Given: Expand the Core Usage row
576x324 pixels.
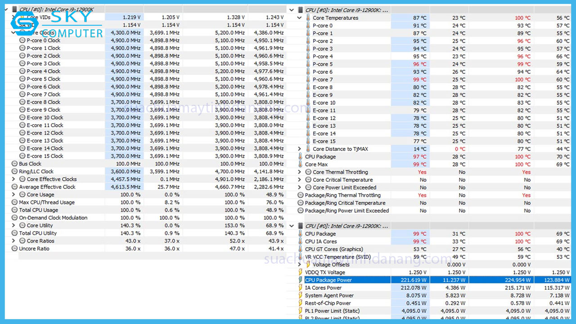Looking at the screenshot, I should click(13, 194).
